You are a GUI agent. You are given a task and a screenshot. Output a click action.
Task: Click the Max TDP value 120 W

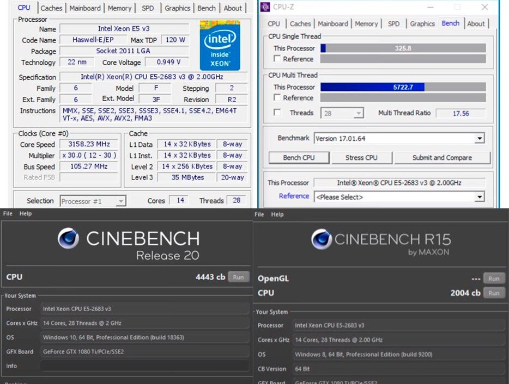coord(175,40)
